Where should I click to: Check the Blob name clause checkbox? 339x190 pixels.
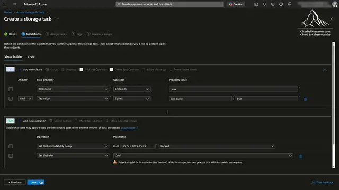(x=11, y=89)
